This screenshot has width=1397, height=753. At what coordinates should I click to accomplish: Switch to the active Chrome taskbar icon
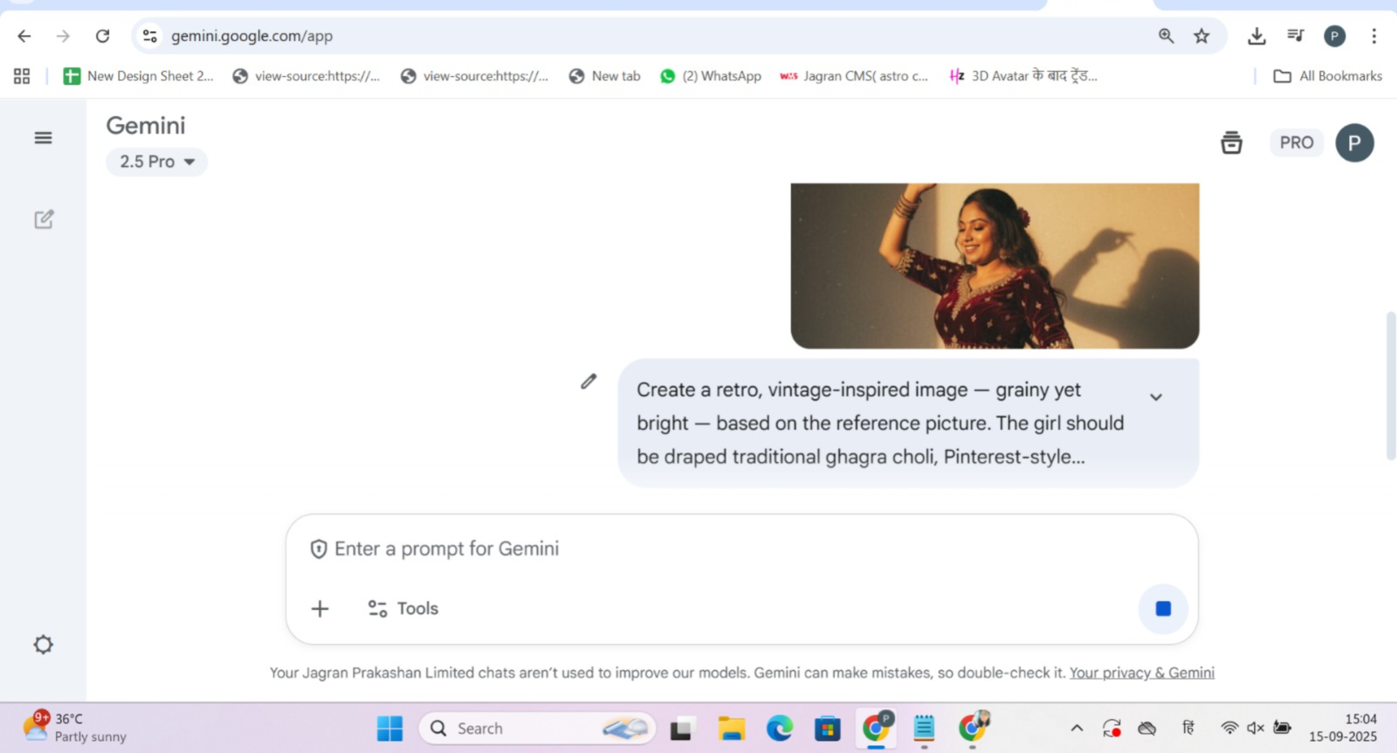876,728
